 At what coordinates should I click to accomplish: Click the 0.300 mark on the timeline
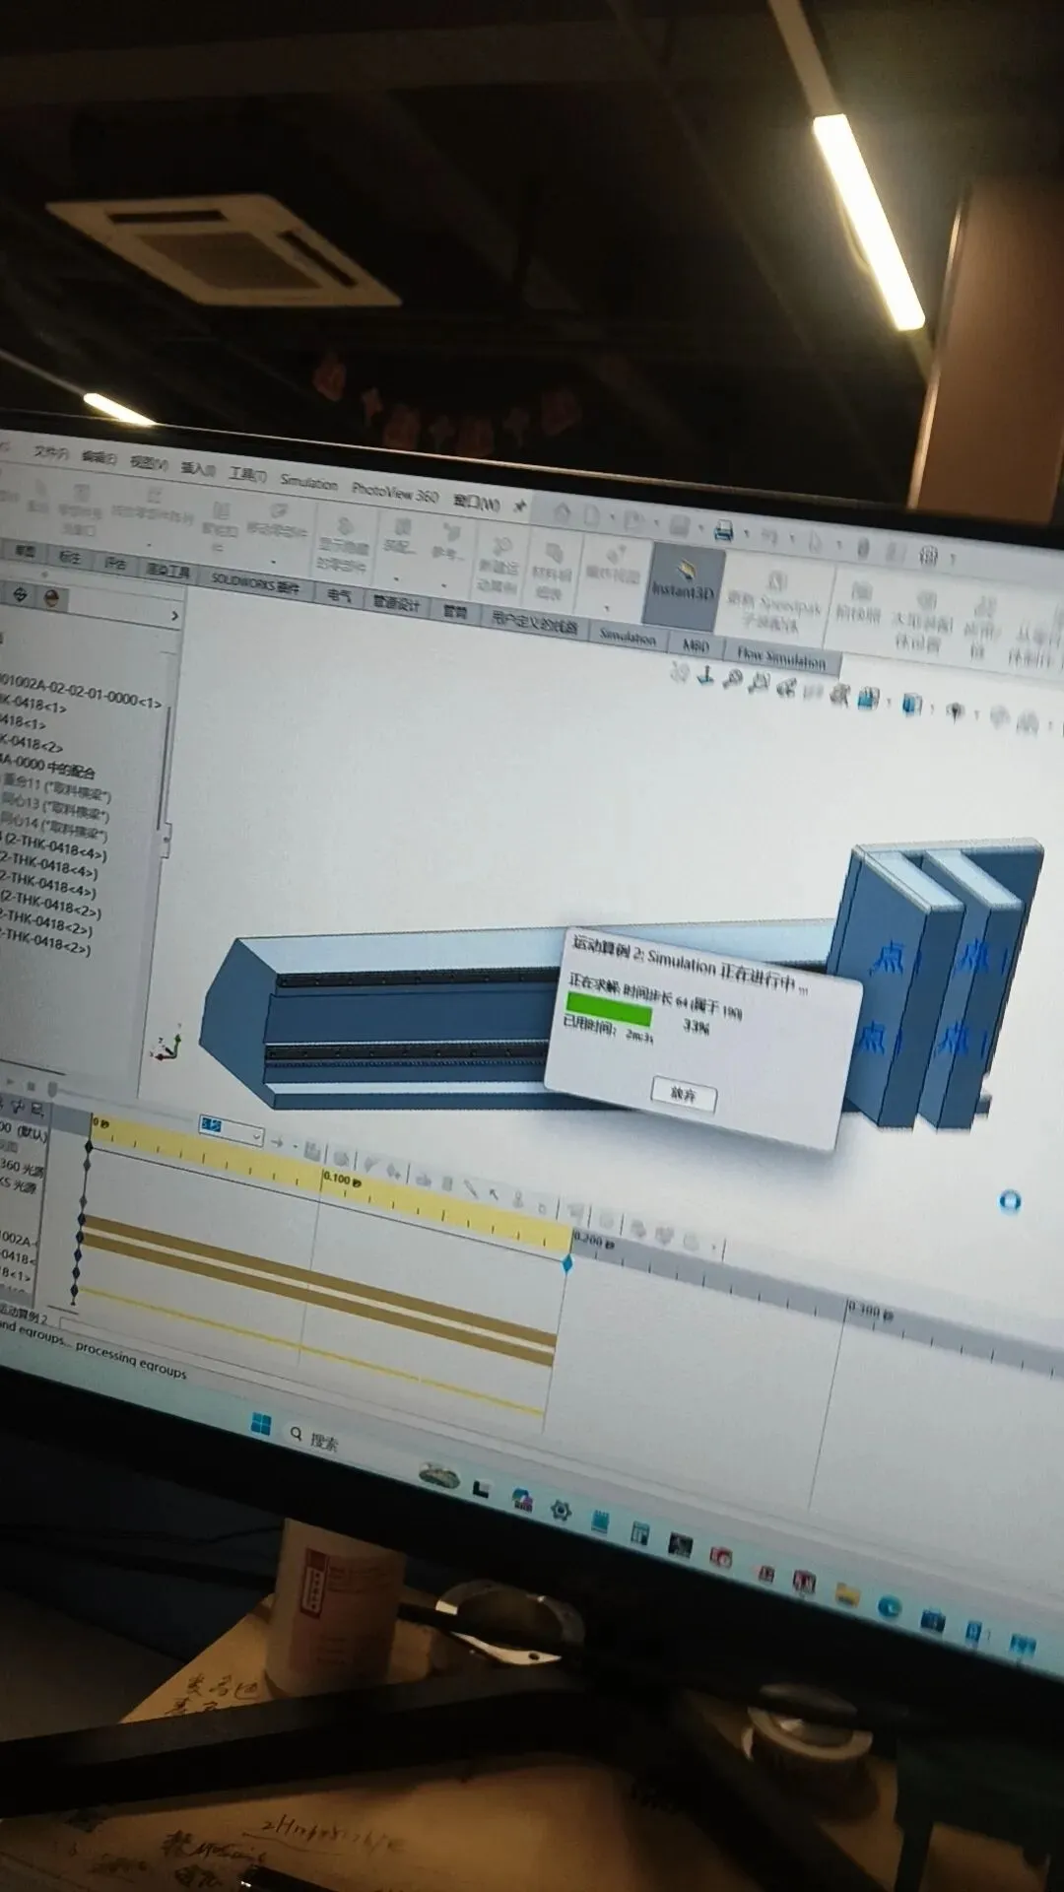click(870, 1312)
